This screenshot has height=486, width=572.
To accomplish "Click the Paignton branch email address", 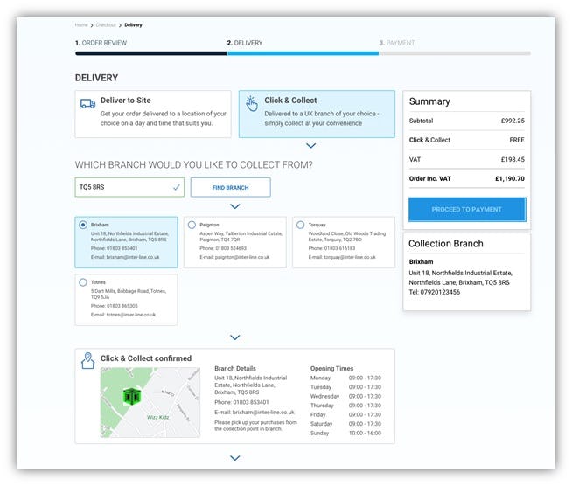I will coord(242,257).
